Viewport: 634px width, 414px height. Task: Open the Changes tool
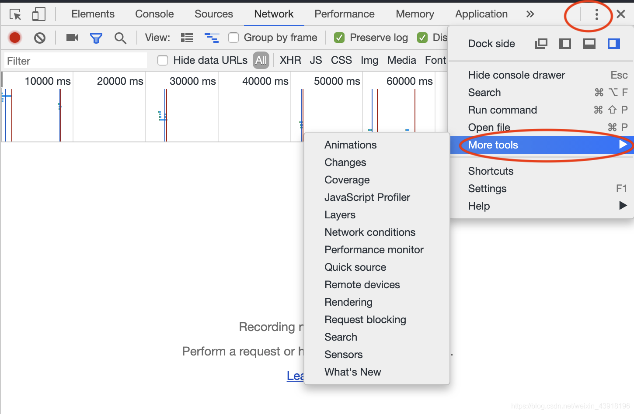[377, 162]
